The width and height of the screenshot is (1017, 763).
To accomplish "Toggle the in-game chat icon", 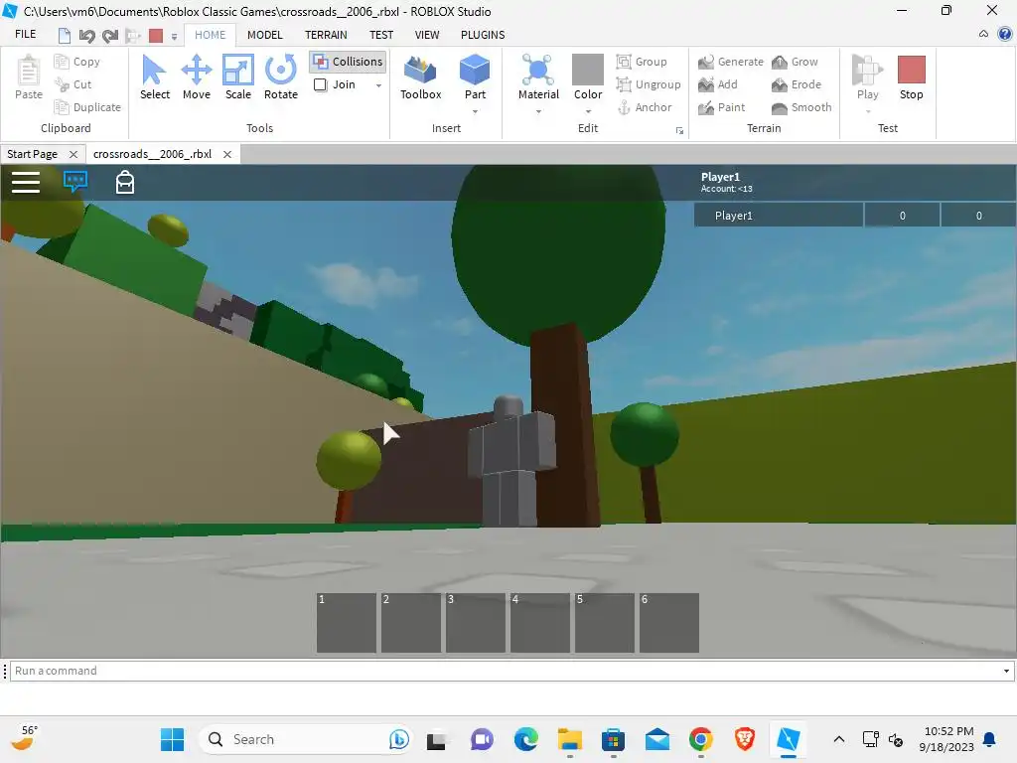I will click(x=75, y=181).
